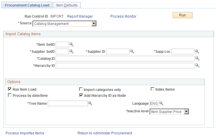216x137 pixels.
Task: Open the Hierarchy ID lookup icon
Action: coord(197,65)
